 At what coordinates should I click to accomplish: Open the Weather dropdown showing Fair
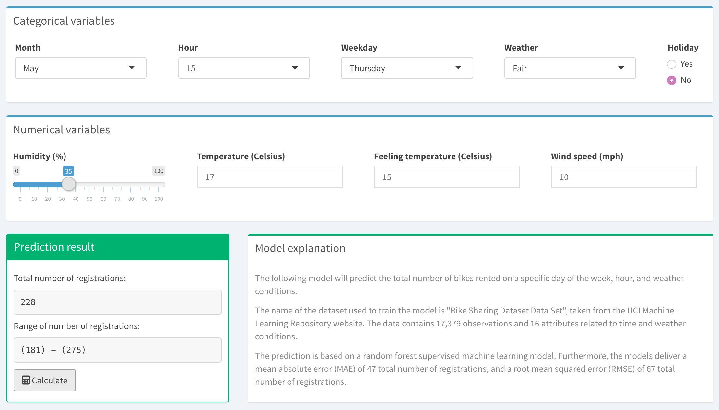tap(570, 68)
